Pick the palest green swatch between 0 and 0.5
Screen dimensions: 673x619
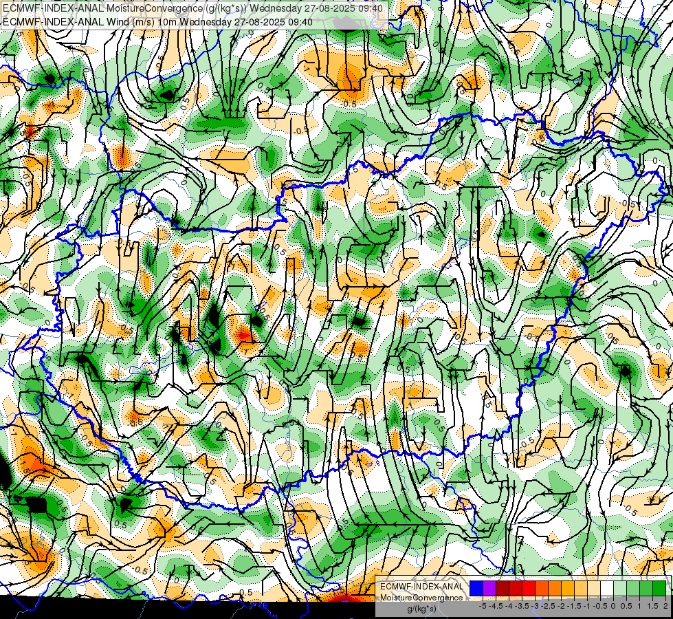[x=620, y=589]
